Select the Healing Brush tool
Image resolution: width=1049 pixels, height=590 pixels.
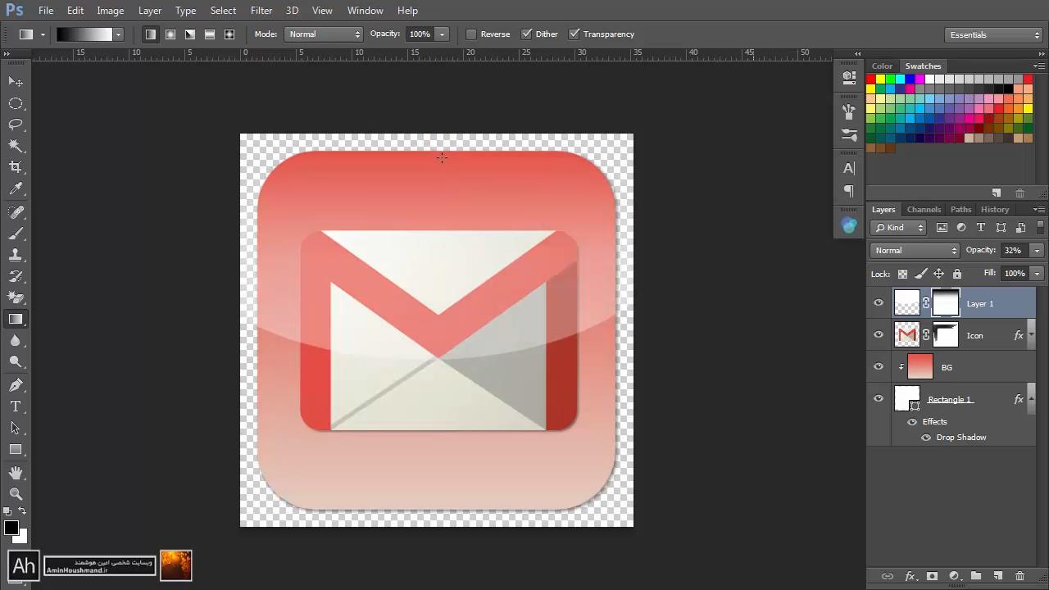coord(16,212)
